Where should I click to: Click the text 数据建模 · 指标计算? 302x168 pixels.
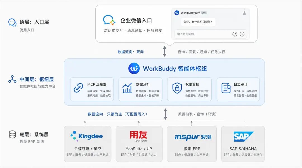click(148, 91)
